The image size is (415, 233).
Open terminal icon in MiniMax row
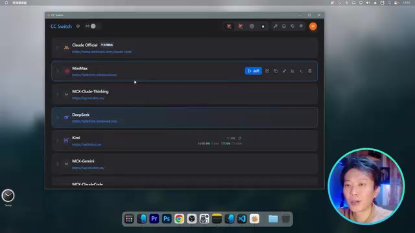pyautogui.click(x=301, y=71)
